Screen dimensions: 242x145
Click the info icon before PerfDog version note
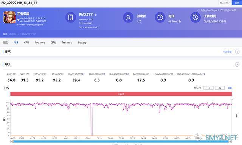(x=199, y=11)
